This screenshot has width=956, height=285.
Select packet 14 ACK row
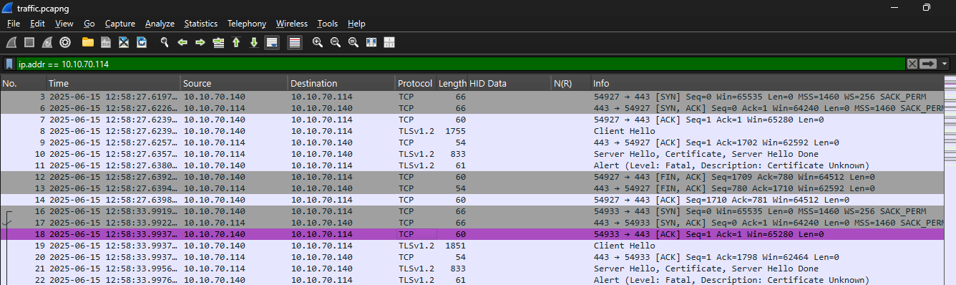472,200
